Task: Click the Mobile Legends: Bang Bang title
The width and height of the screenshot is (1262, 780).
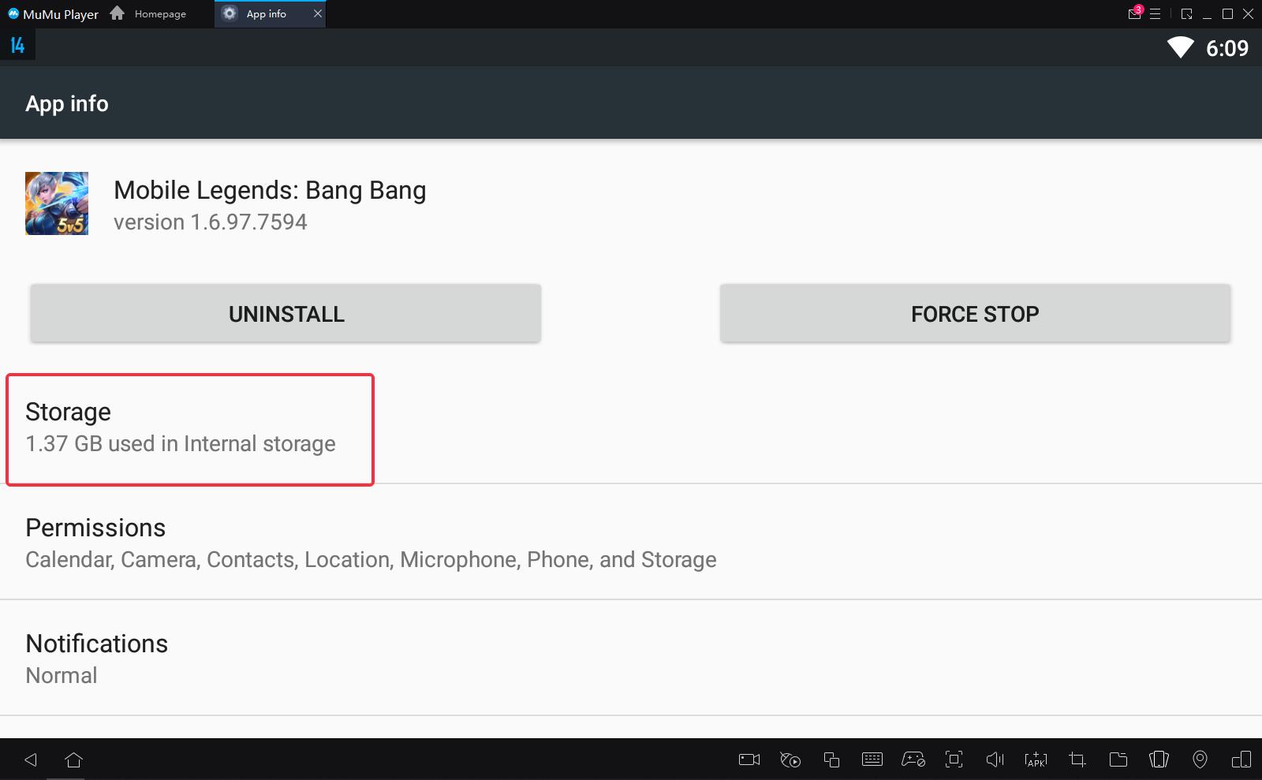Action: click(270, 190)
